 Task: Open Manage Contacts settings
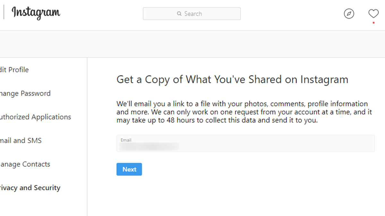pos(25,164)
